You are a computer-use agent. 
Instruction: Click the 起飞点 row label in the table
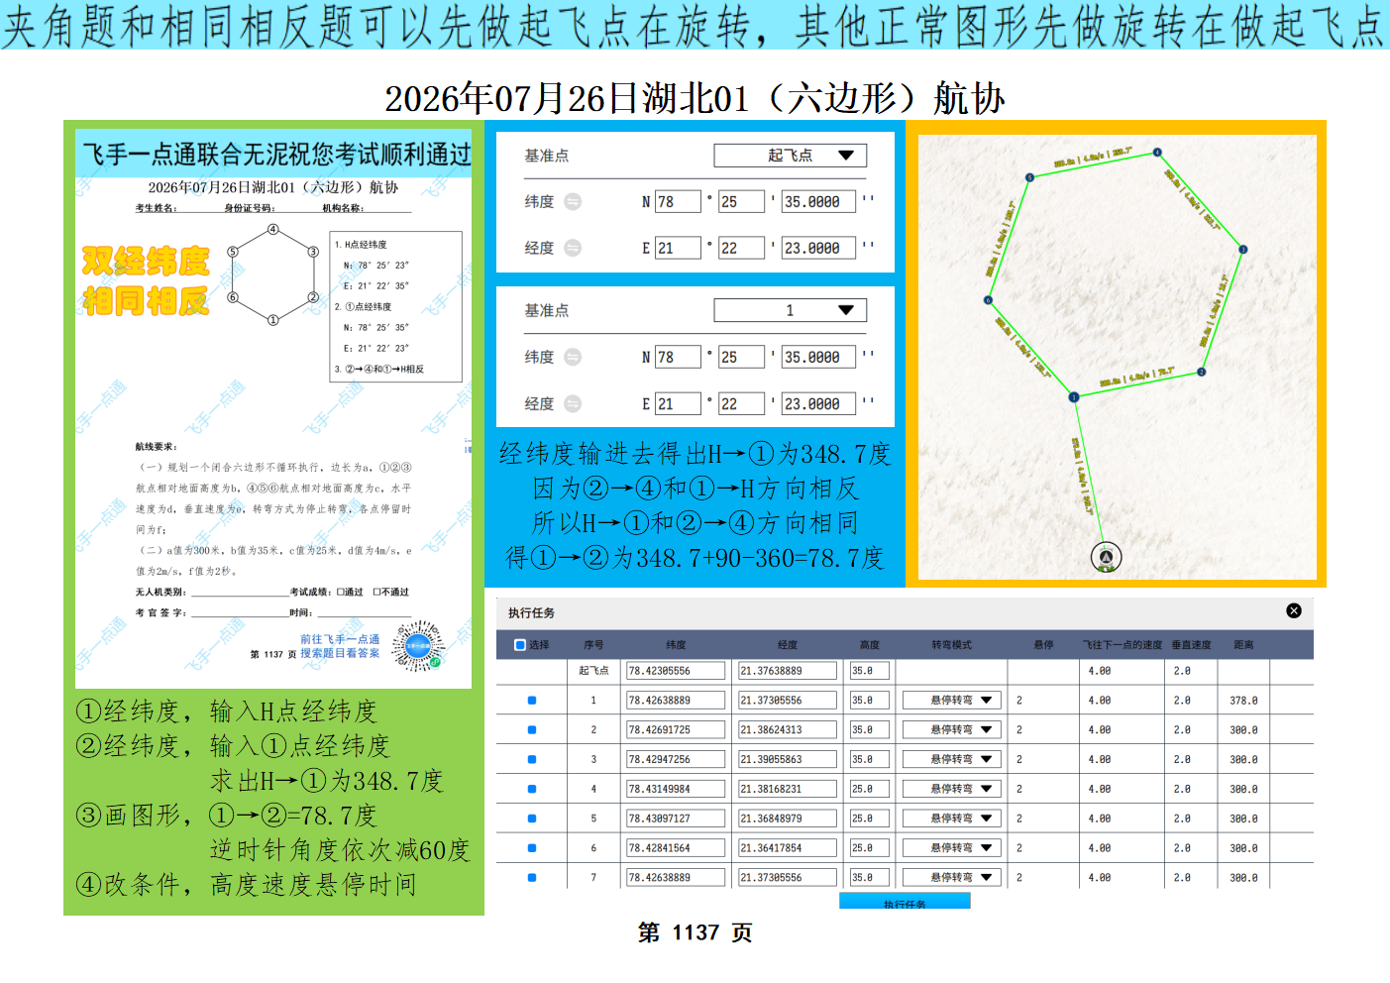(593, 671)
